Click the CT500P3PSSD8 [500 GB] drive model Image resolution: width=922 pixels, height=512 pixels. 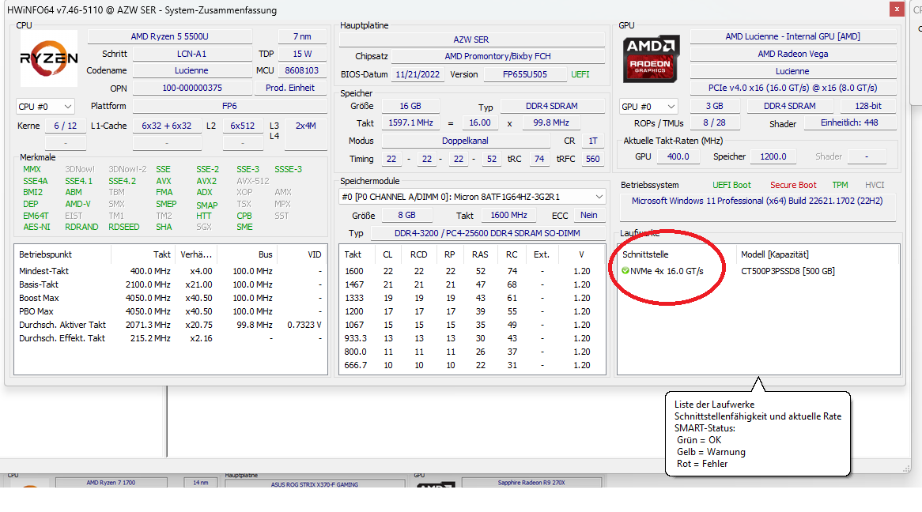coord(788,271)
